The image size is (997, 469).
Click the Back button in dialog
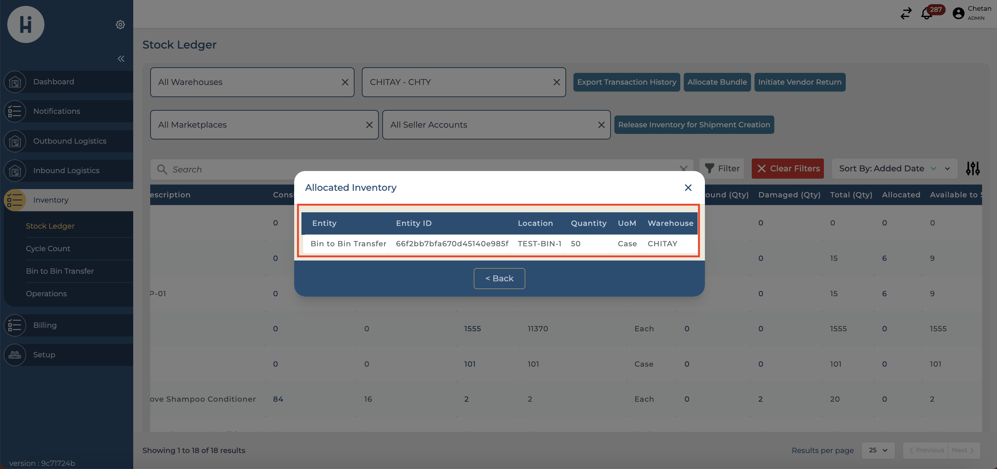499,279
